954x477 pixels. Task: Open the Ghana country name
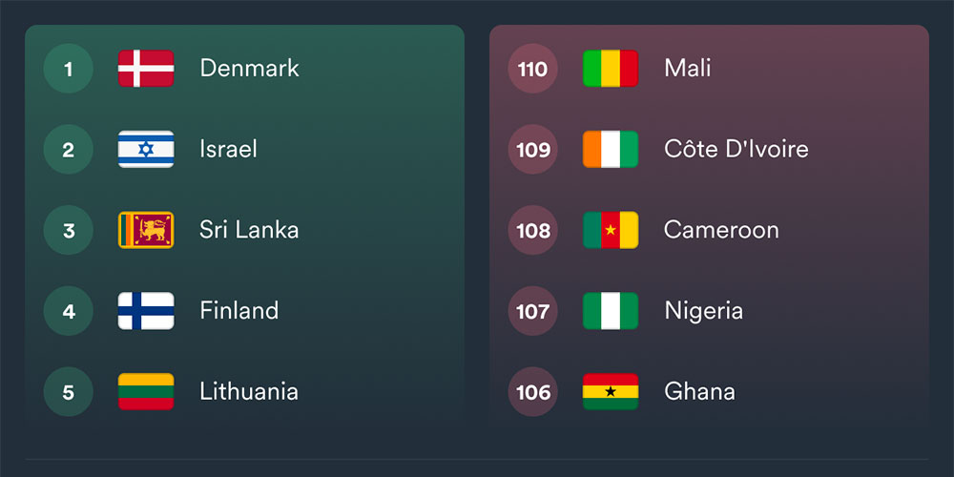(699, 391)
